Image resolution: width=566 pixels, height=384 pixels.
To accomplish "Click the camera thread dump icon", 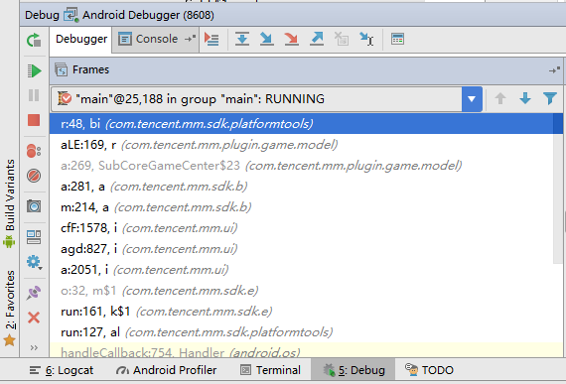I will [34, 206].
